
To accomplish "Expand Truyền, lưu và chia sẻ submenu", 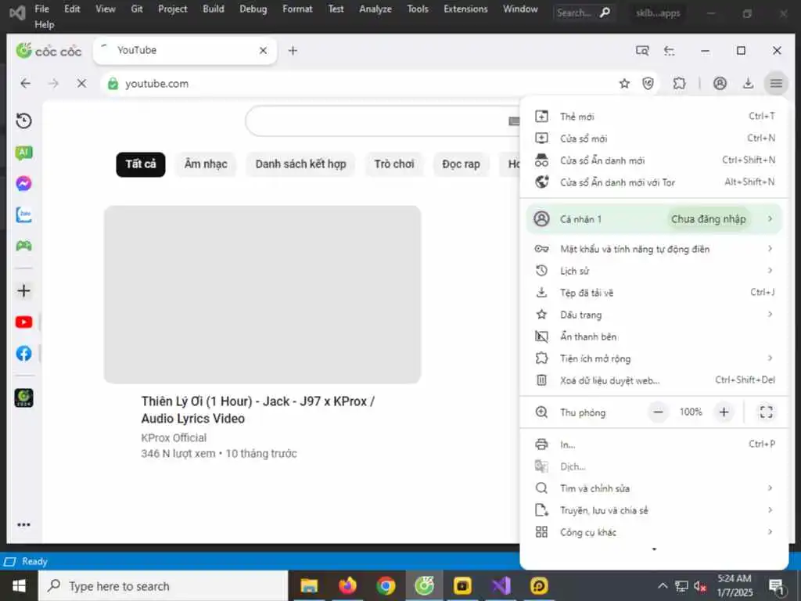I will point(654,510).
